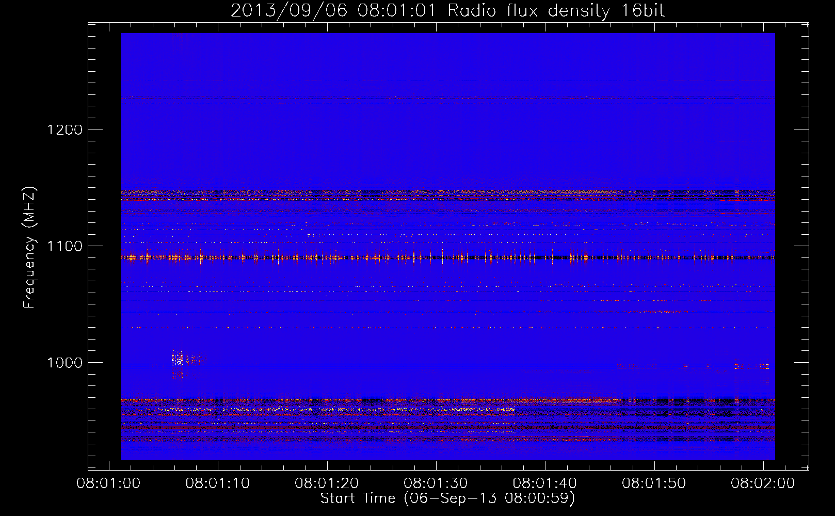Click the 'Start Time (06-Sep-13 08:00:59)' label
The height and width of the screenshot is (516, 835).
pyautogui.click(x=447, y=498)
